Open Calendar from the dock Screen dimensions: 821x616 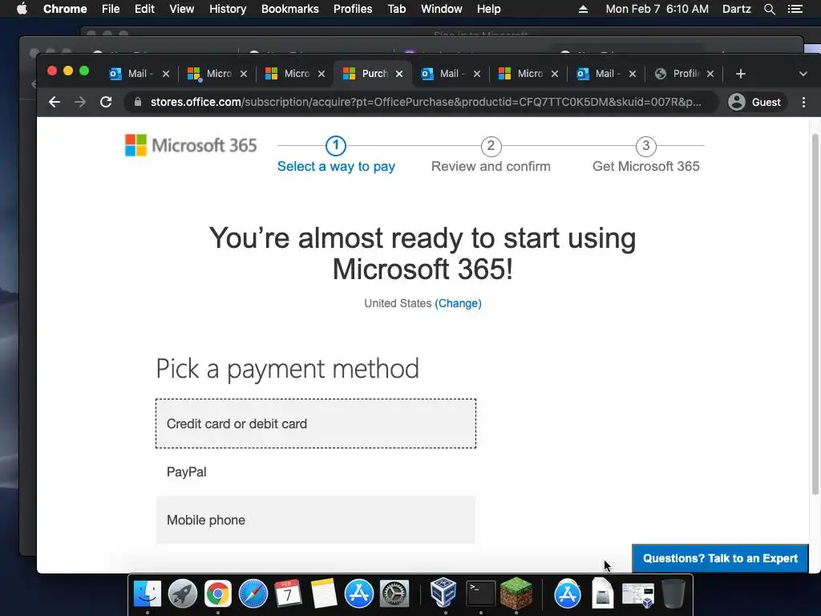tap(288, 594)
